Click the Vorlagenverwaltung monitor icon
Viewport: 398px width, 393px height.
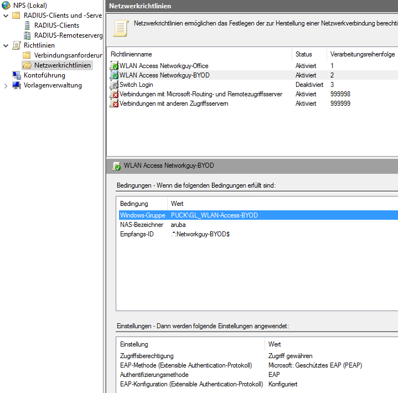(17, 85)
